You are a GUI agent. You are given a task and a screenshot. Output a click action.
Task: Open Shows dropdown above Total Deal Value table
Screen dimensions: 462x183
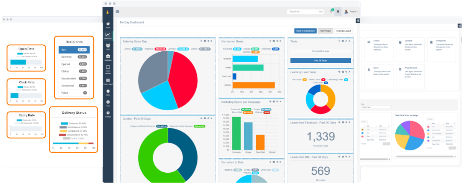(430, 119)
